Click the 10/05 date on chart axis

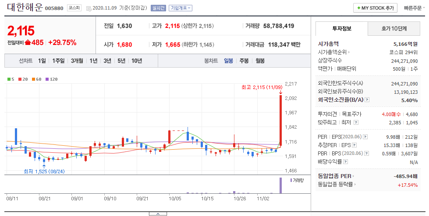pos(175,199)
